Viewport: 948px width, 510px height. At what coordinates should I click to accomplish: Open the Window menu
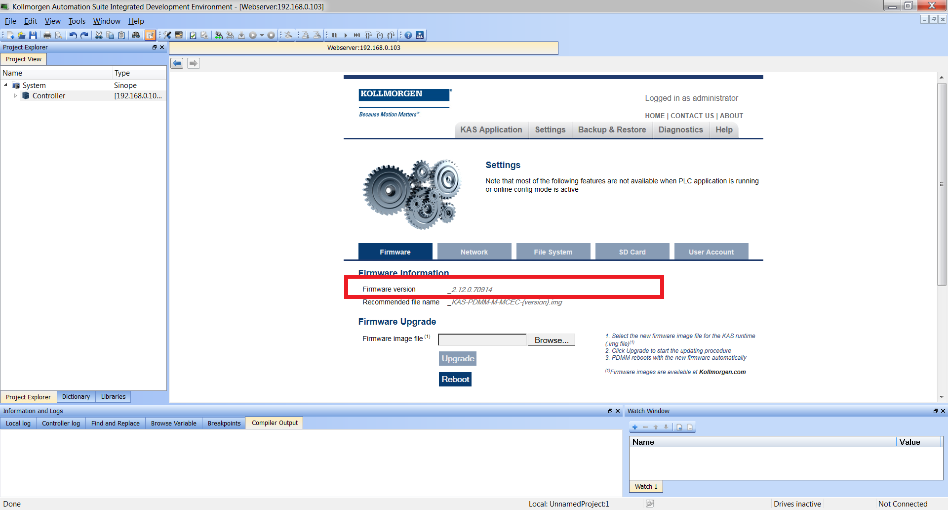(107, 21)
